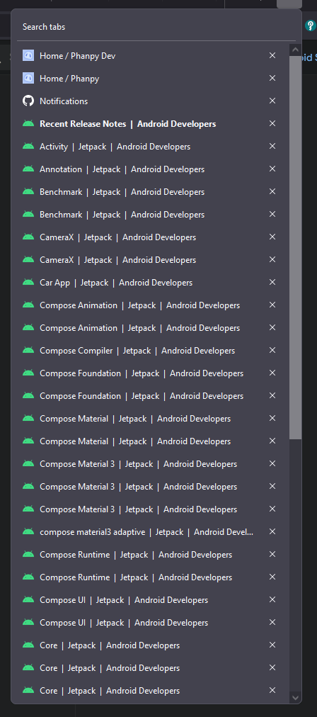317x717 pixels.
Task: Close the compose material3 adaptive tab
Action: point(272,531)
